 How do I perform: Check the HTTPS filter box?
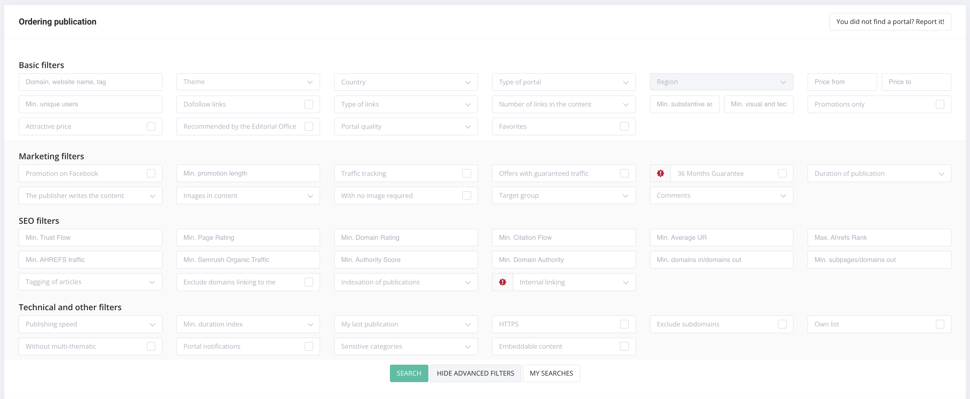point(624,324)
